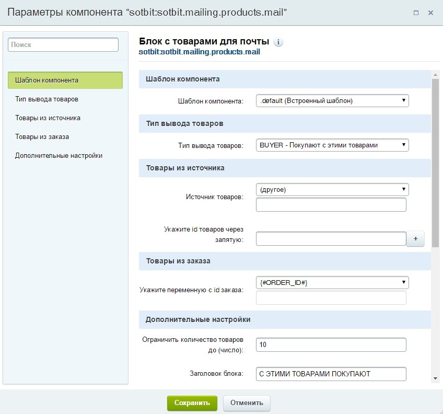443x414 pixels.
Task: Click the plus button to add product id
Action: 415,239
